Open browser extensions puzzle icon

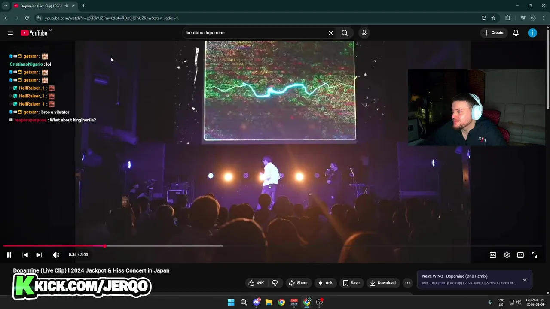[x=508, y=18]
